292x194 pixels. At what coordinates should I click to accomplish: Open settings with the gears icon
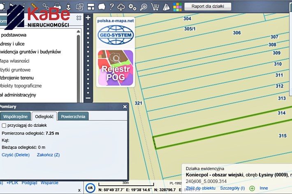point(132,7)
